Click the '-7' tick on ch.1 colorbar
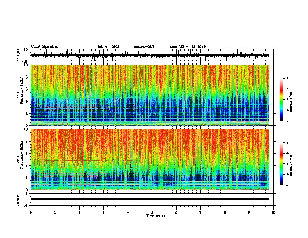 click(287, 121)
